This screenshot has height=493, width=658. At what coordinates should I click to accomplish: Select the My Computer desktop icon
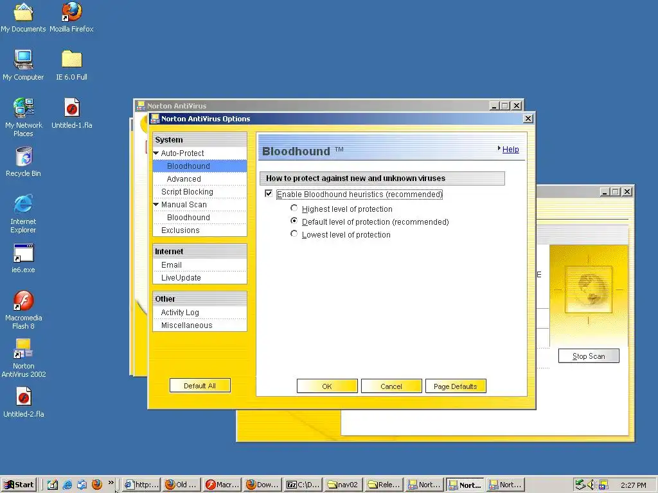[23, 65]
